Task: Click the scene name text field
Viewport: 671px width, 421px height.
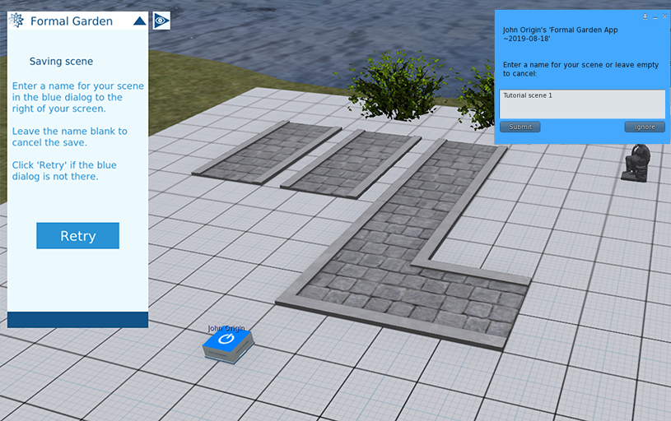Action: 582,104
